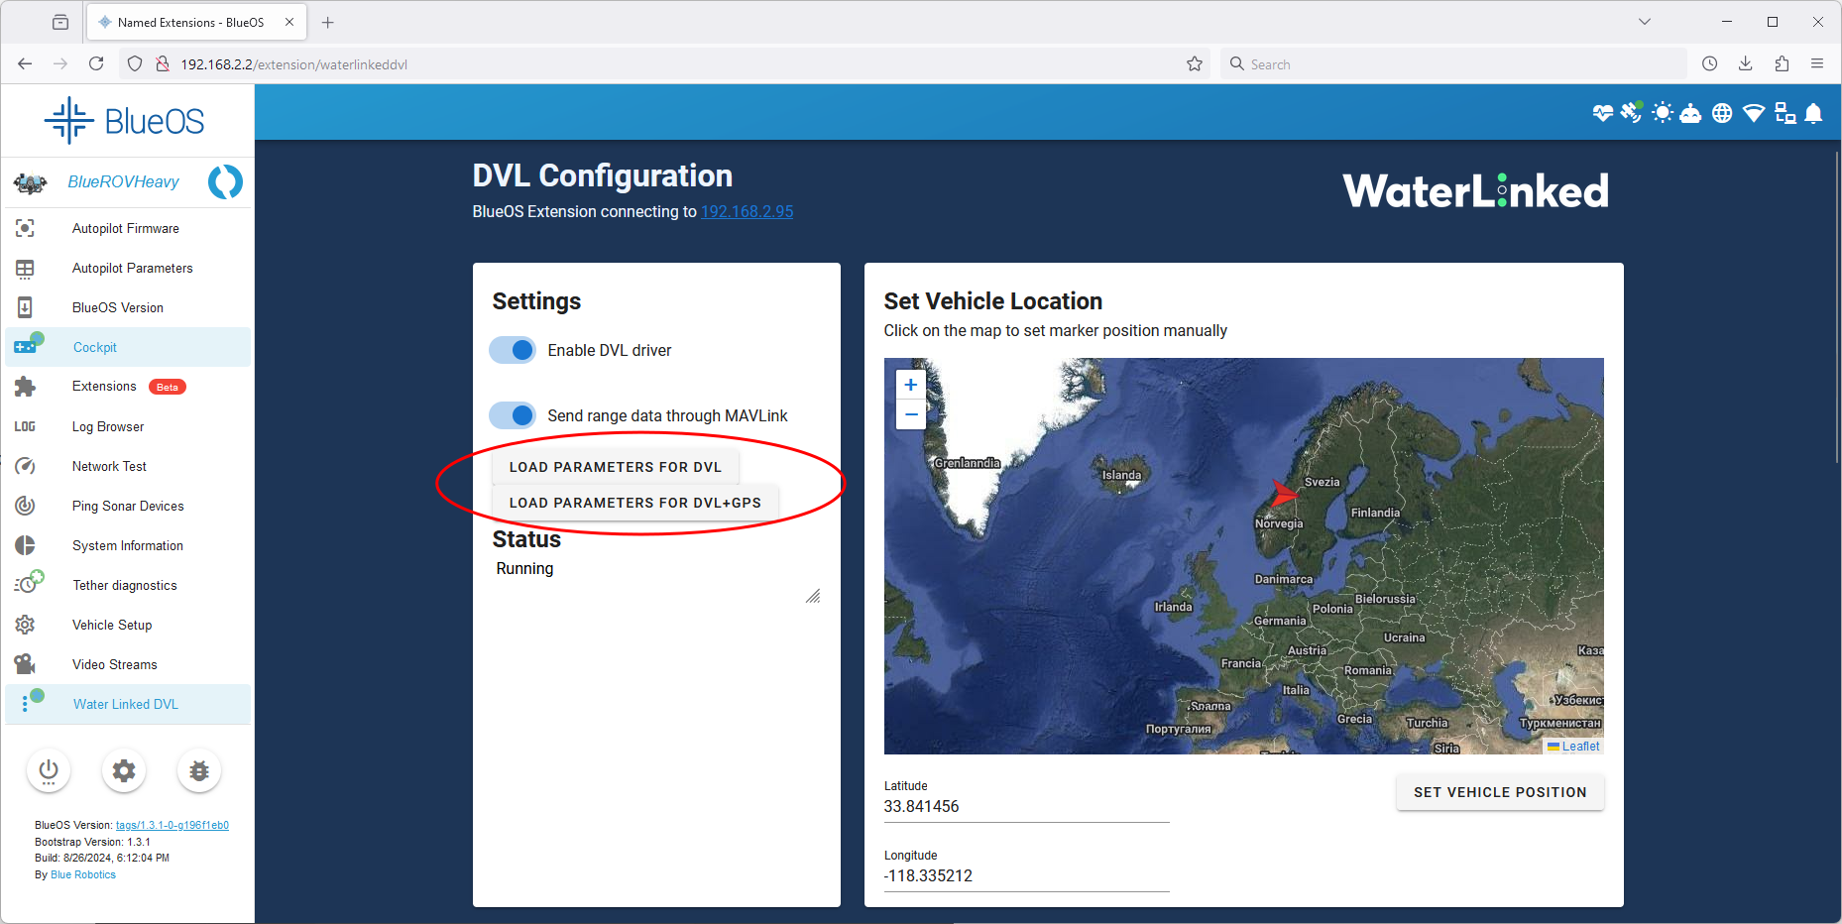Viewport: 1842px width, 924px height.
Task: Click the browser reload button
Action: (x=96, y=63)
